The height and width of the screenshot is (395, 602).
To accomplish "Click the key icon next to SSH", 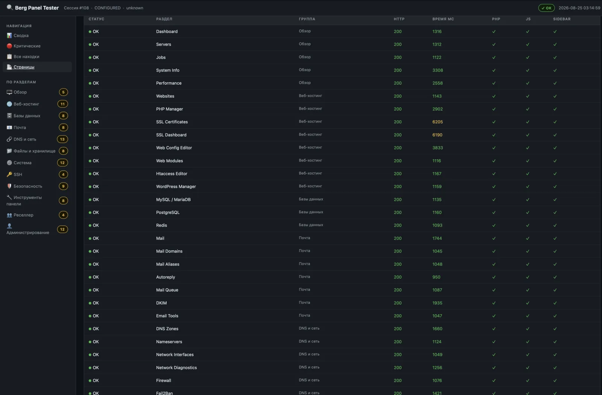I will (x=9, y=174).
